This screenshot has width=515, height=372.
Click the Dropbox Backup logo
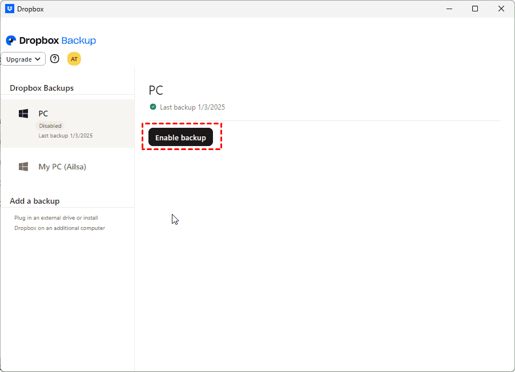point(51,41)
